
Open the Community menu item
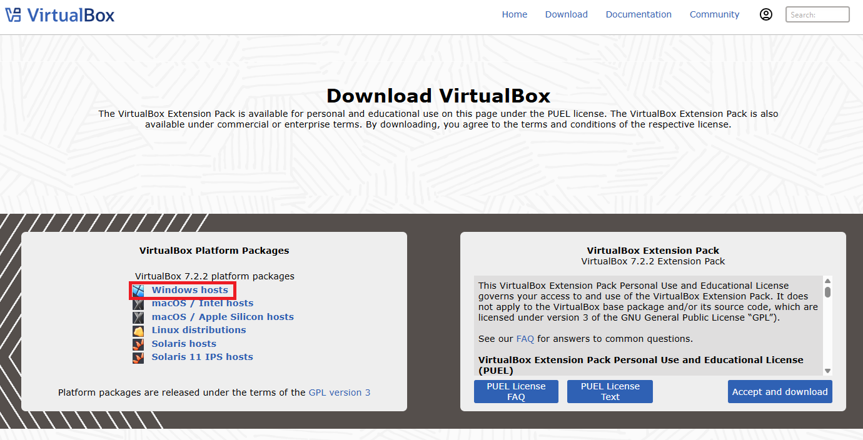pos(714,14)
